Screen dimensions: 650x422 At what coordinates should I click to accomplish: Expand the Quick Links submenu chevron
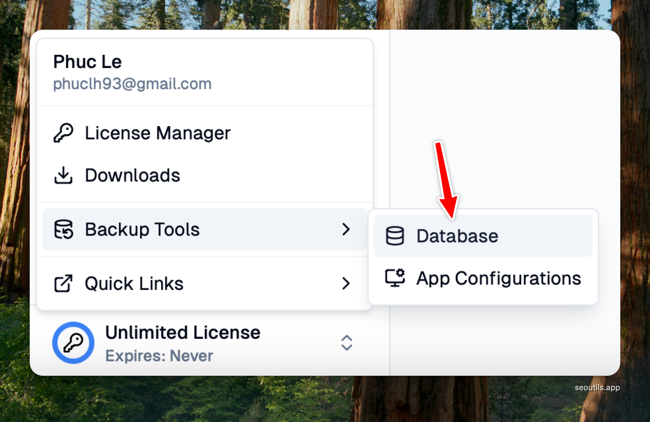tap(346, 283)
